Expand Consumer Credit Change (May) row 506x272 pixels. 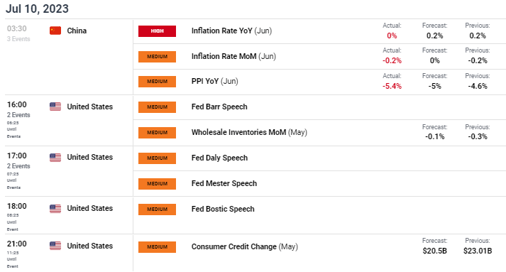[x=245, y=246]
